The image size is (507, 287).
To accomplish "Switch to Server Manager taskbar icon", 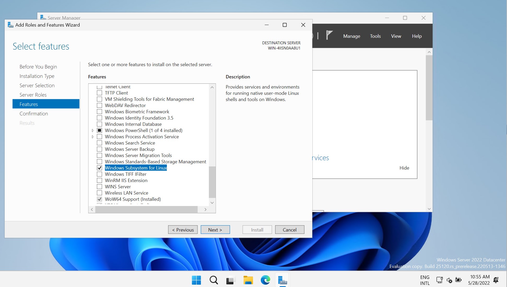I will (282, 281).
